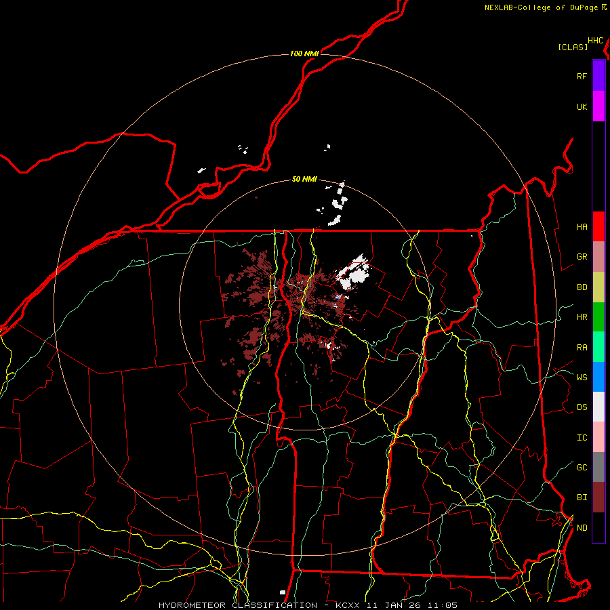Select the BD yellow legend swatch
610x610 pixels.
(x=598, y=287)
